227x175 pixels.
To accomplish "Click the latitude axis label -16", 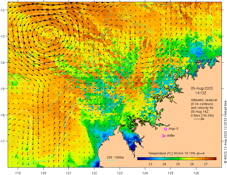I will 3,115.
